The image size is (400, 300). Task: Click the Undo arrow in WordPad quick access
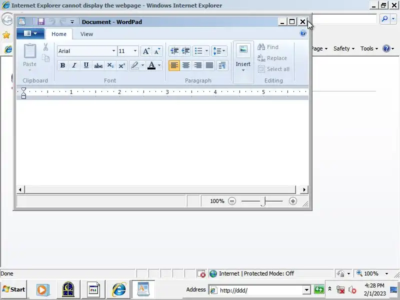pyautogui.click(x=52, y=21)
